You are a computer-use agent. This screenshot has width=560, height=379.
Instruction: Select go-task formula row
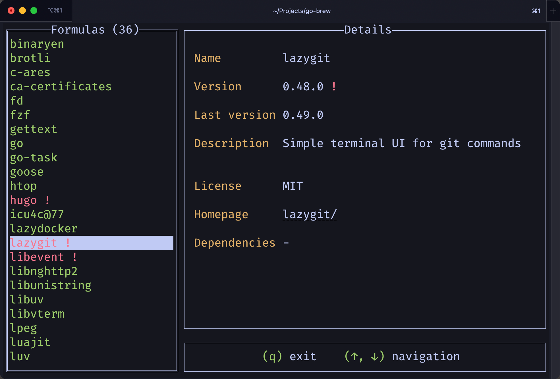point(92,158)
